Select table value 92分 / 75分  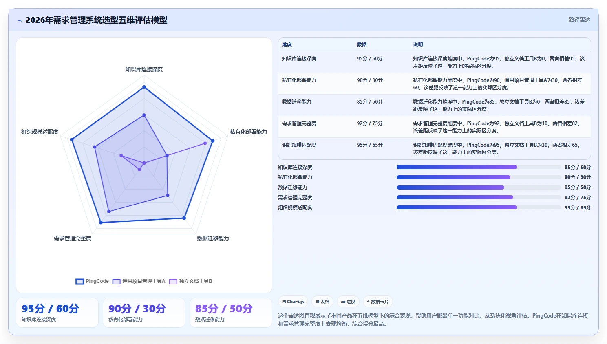[370, 123]
